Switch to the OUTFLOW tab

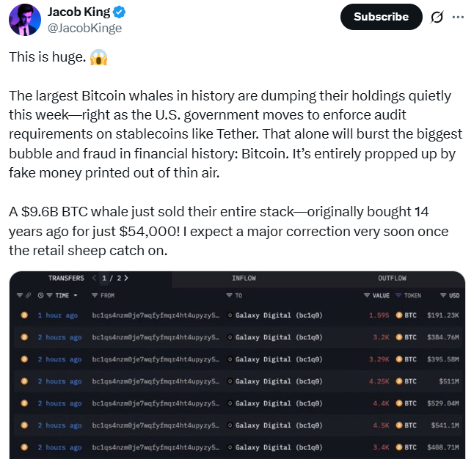[392, 279]
